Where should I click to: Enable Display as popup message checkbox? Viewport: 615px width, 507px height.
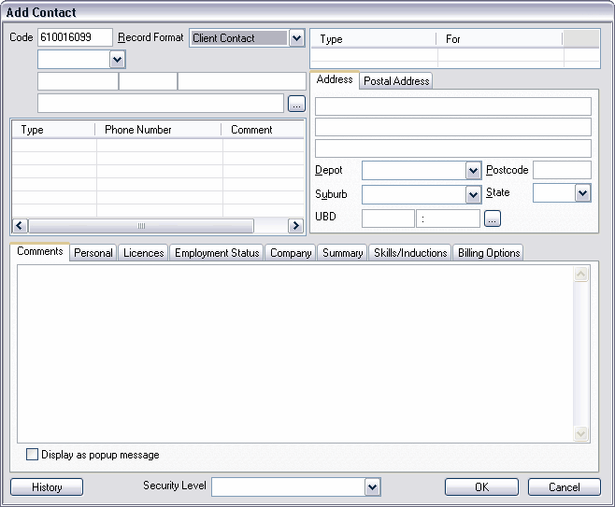(33, 455)
